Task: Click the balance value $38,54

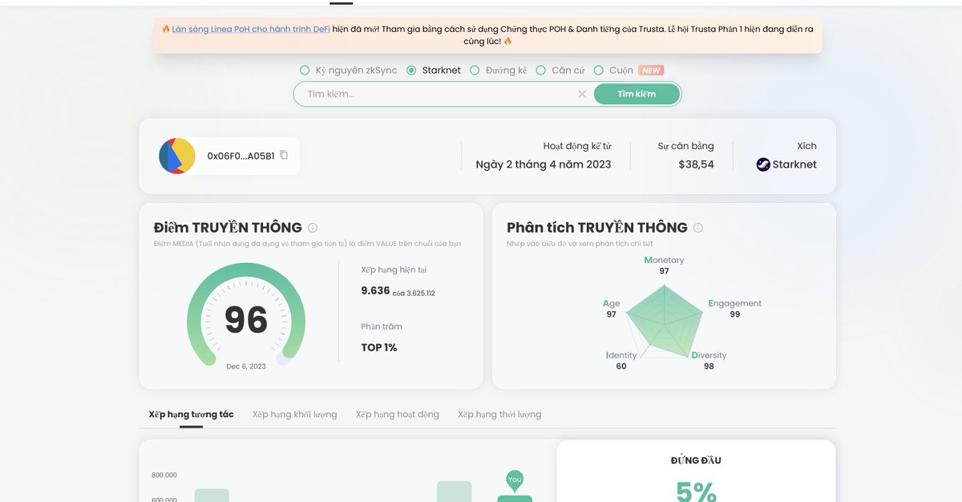Action: [x=696, y=164]
